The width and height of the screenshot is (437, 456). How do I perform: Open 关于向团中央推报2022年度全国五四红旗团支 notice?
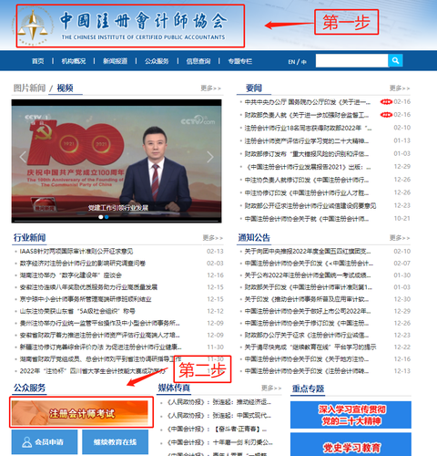(x=308, y=252)
